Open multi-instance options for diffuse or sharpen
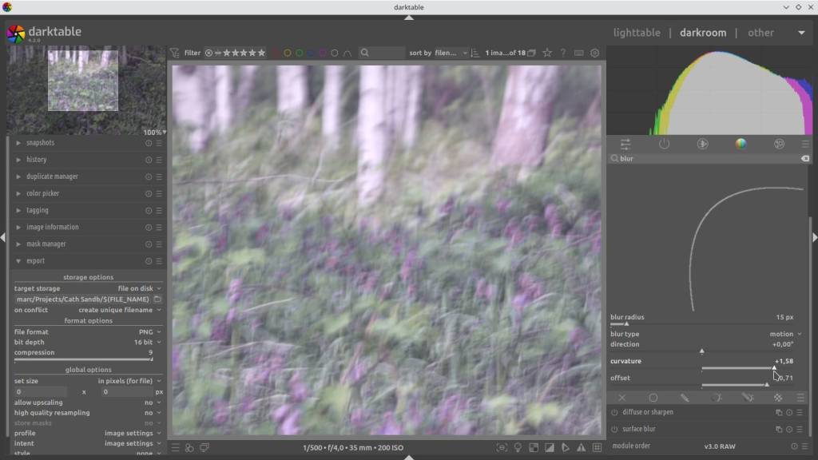 point(779,413)
